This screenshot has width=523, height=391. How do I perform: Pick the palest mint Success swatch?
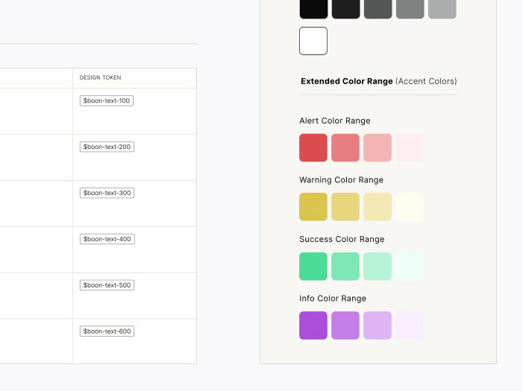410,266
